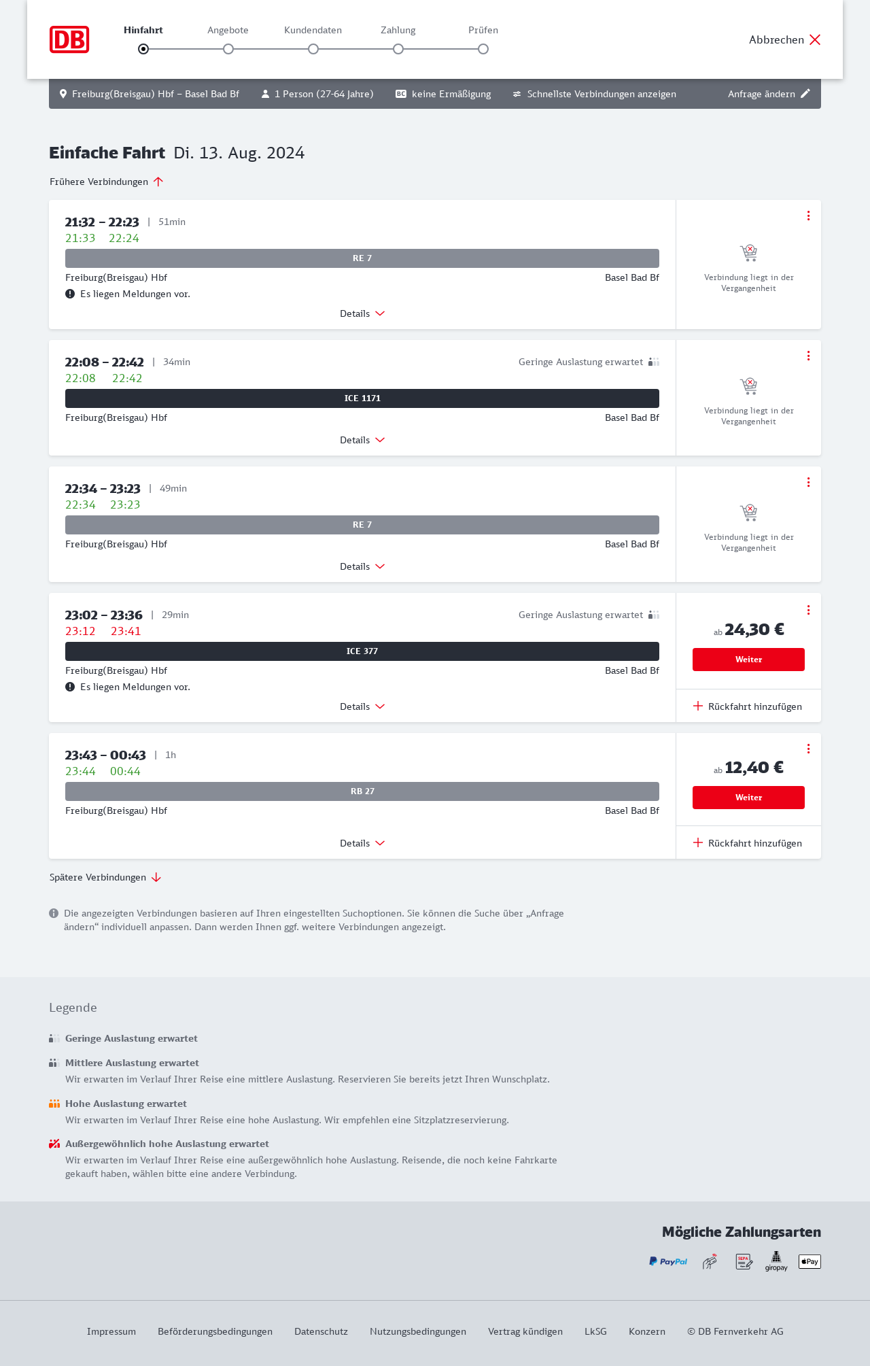Open the Impressum footer link
Viewport: 870px width, 1366px height.
[x=111, y=1331]
